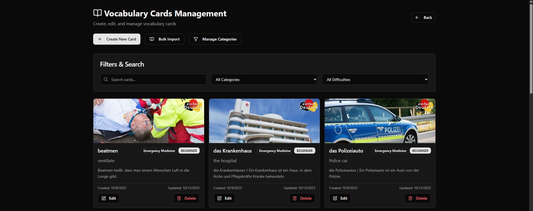Expand the All Difficulties dropdown
533x211 pixels.
375,79
